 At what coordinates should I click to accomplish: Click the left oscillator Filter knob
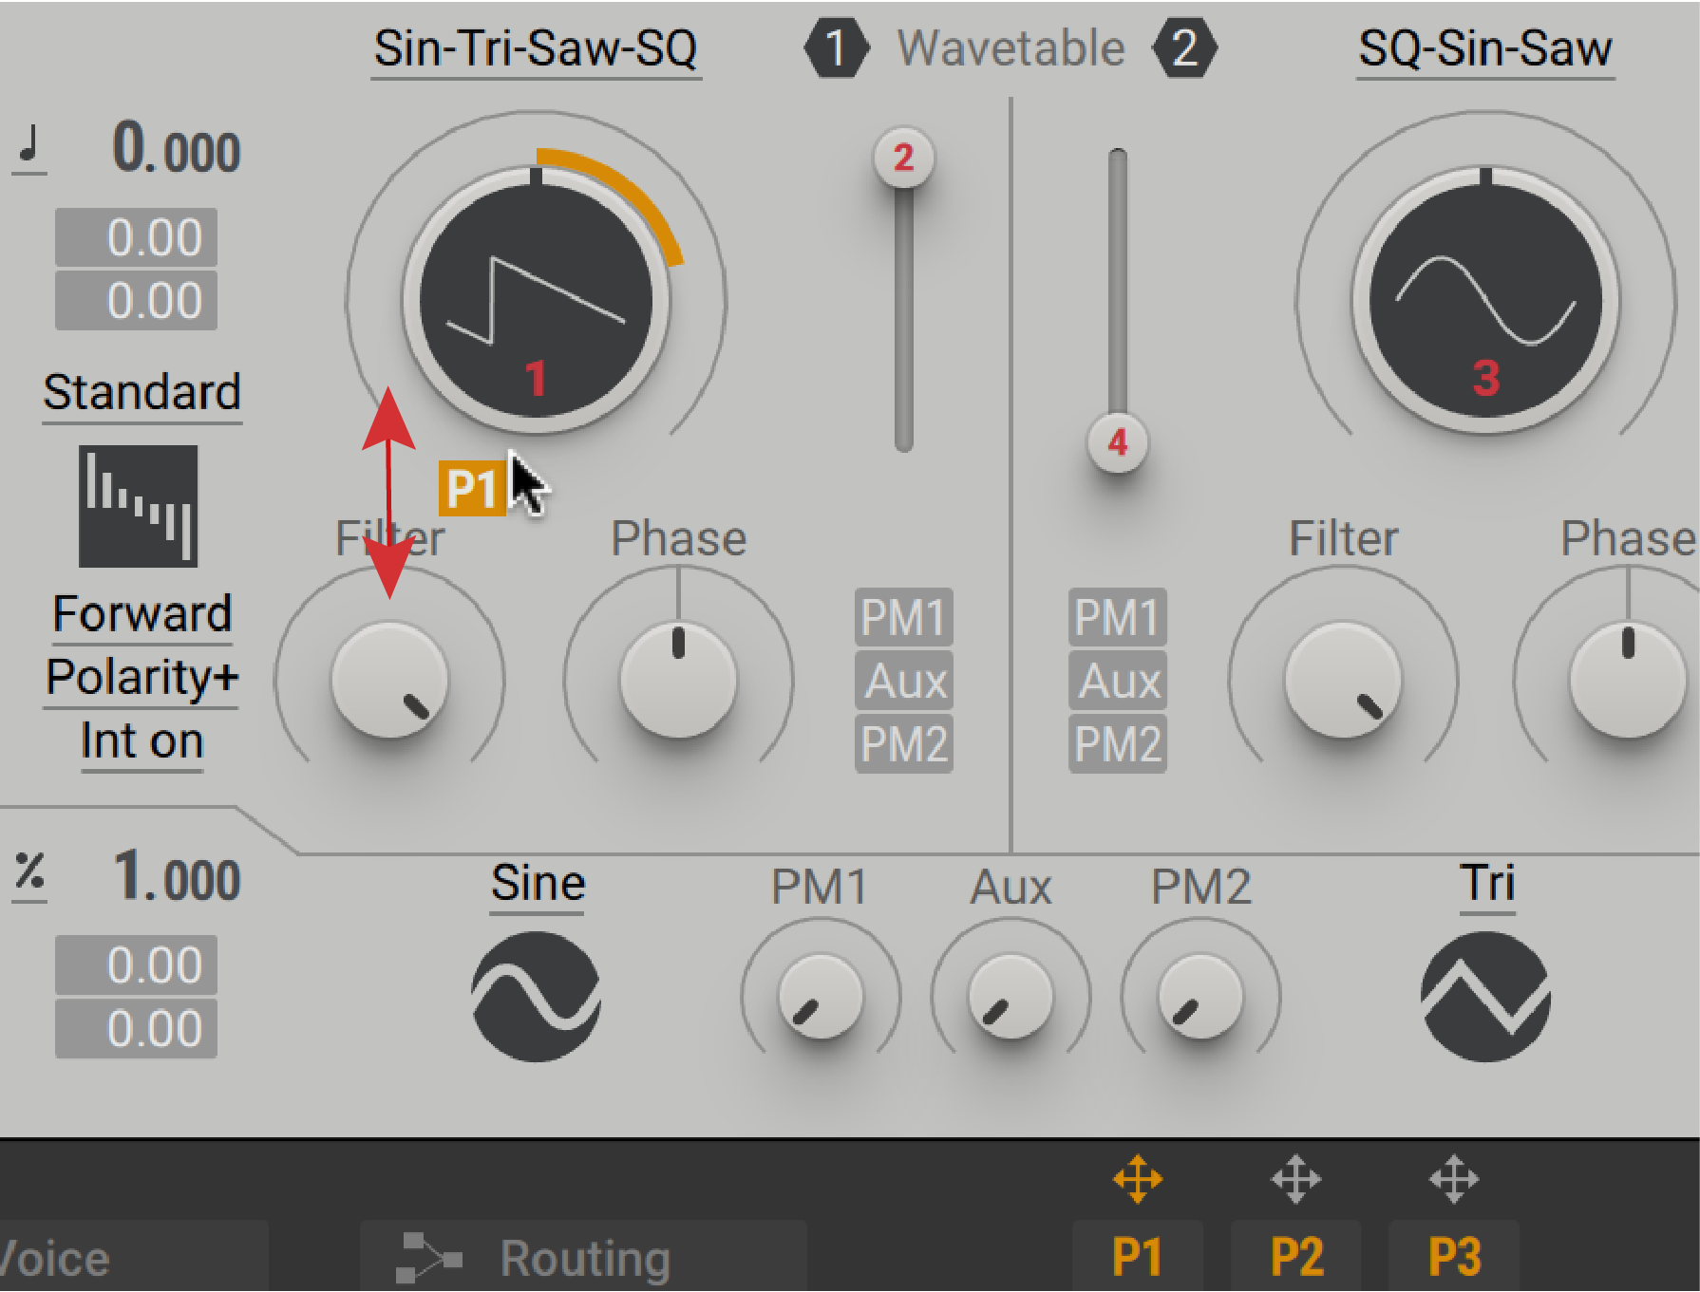(389, 680)
